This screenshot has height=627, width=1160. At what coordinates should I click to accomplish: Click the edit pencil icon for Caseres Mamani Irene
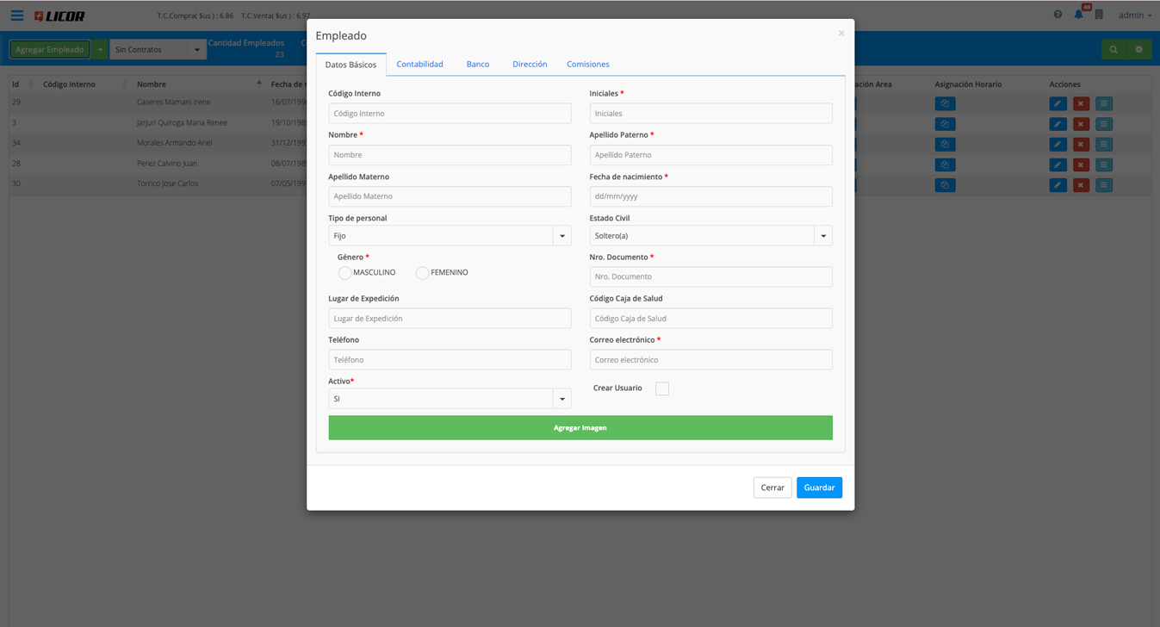[x=1058, y=103]
